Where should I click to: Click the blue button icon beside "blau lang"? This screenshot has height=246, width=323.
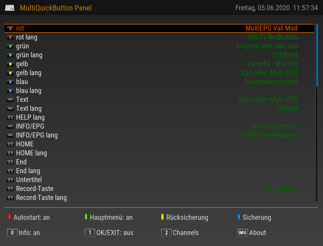tap(10, 91)
